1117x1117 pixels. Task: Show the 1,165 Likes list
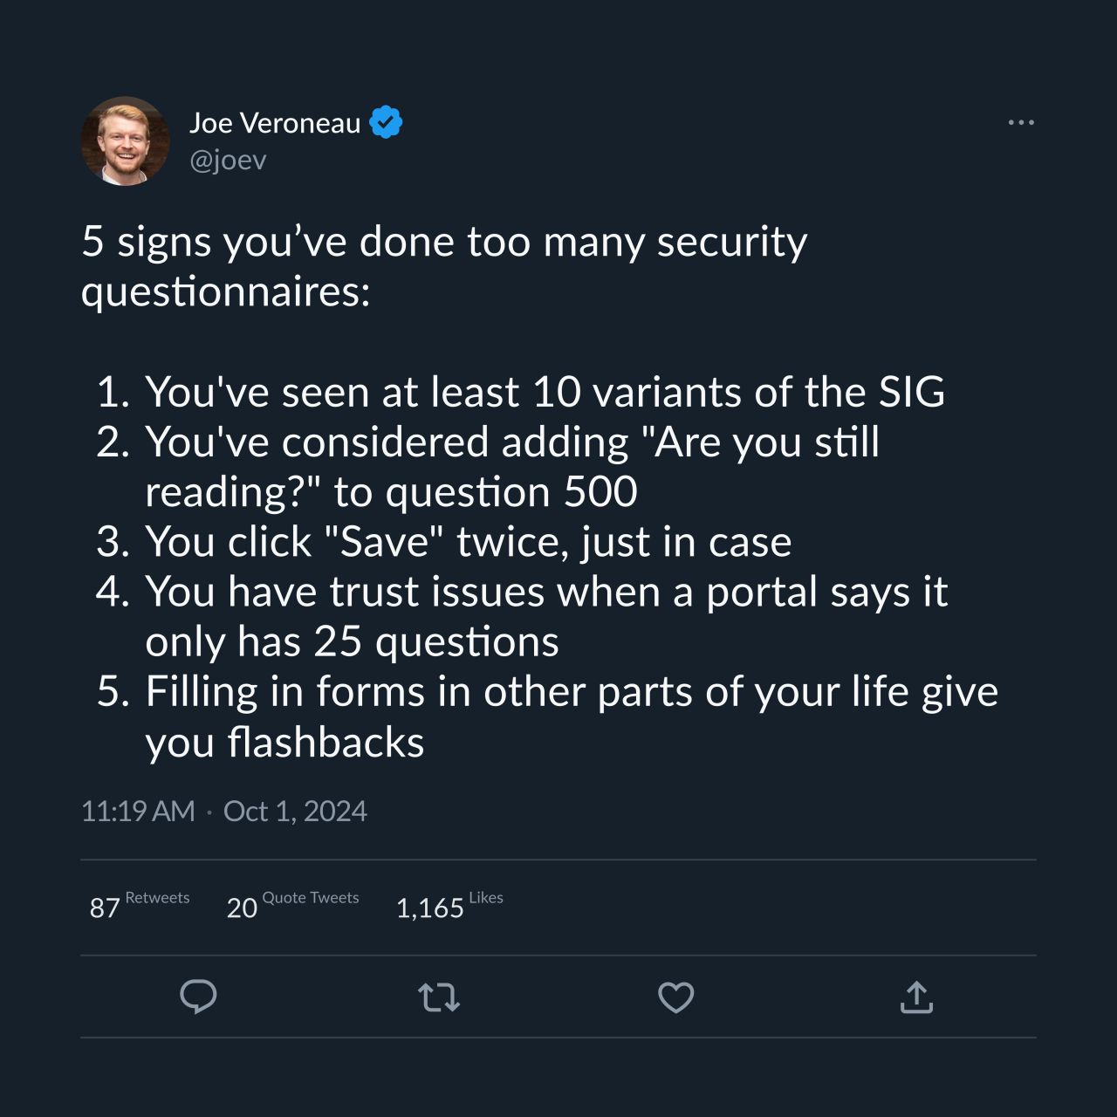[449, 905]
